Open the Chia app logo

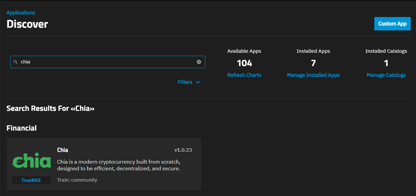(32, 161)
